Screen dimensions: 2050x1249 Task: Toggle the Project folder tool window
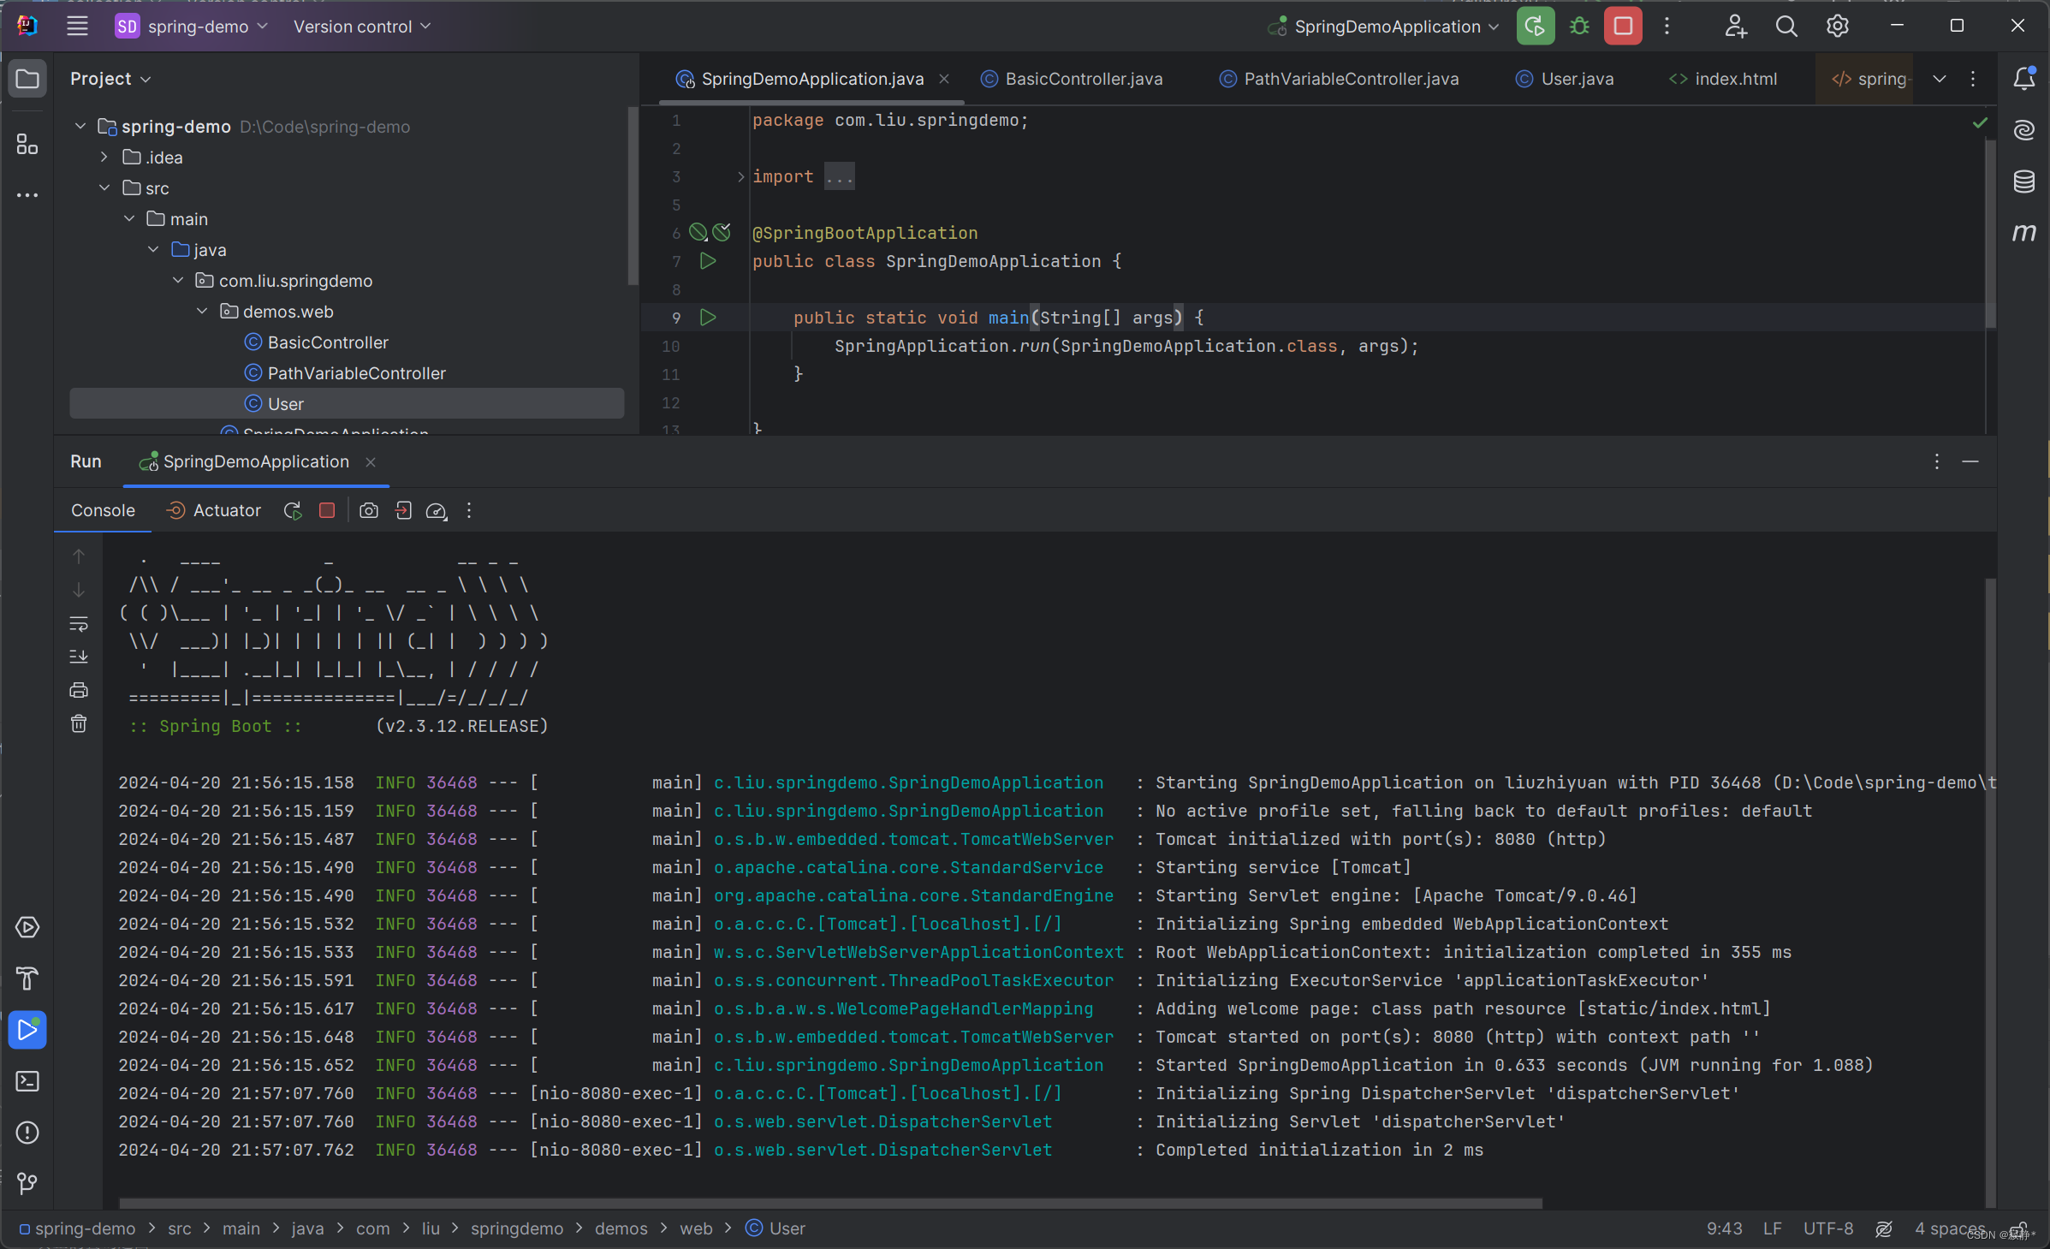pyautogui.click(x=27, y=79)
